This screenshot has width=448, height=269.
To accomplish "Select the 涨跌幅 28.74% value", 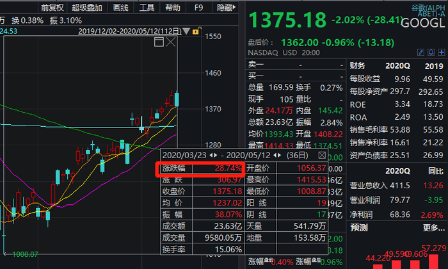I will pyautogui.click(x=228, y=168).
